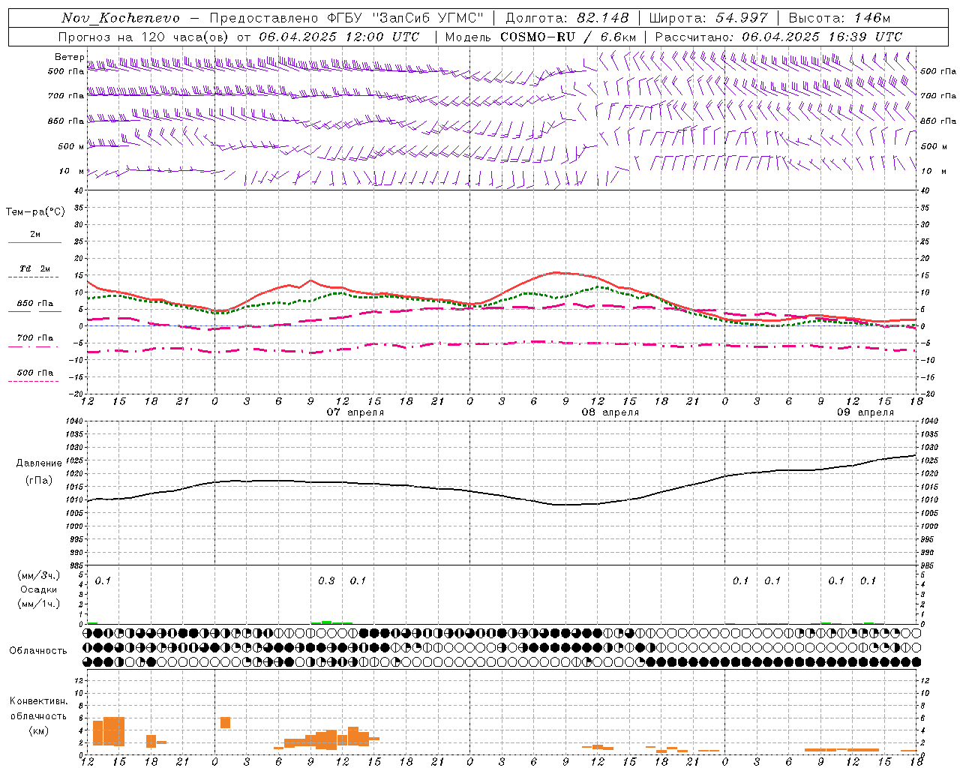Click the '(мм/3ч.)' precipitation unit label

(38, 575)
